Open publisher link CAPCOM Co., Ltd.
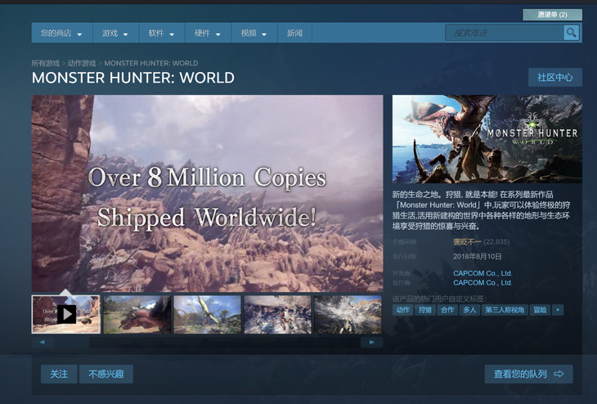597x404 pixels. (483, 283)
